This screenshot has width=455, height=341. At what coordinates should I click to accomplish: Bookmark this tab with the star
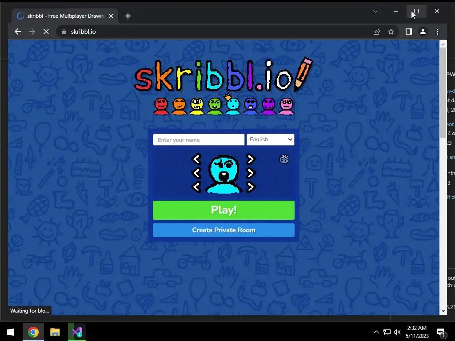click(391, 32)
